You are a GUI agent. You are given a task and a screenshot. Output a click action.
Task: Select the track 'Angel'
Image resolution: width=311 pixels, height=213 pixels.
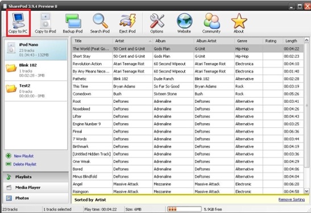(x=188, y=184)
